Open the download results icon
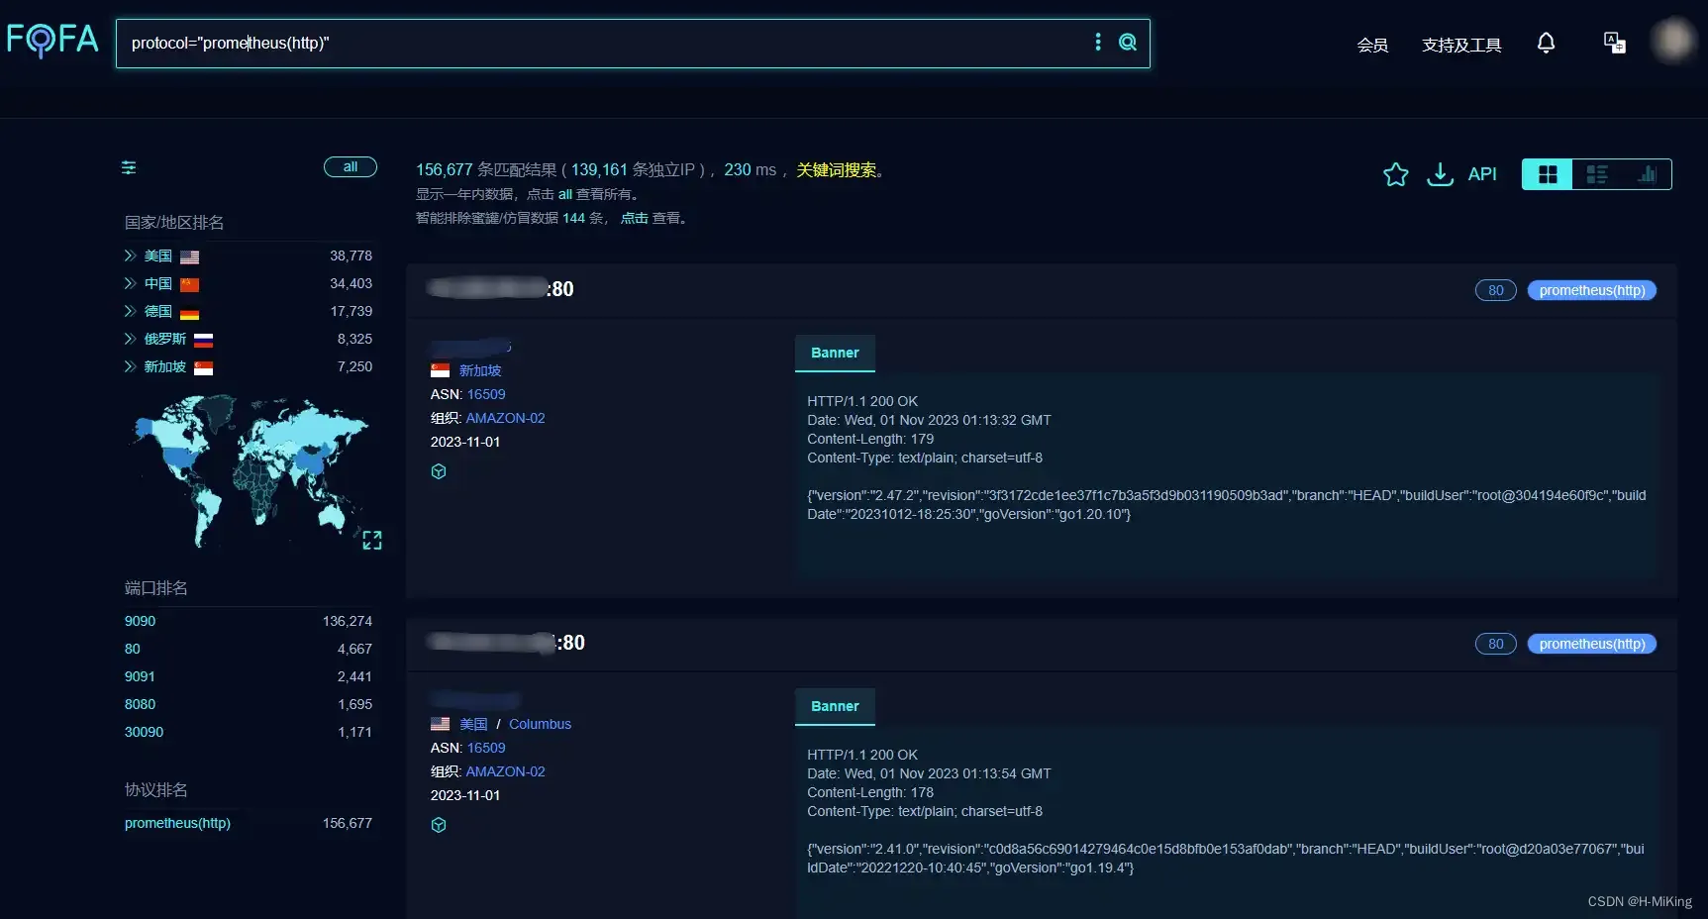The height and width of the screenshot is (919, 1708). click(1441, 173)
